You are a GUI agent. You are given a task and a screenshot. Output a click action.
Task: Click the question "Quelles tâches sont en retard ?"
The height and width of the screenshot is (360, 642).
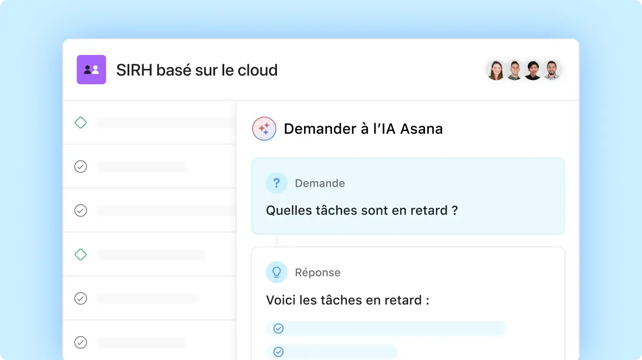(362, 211)
